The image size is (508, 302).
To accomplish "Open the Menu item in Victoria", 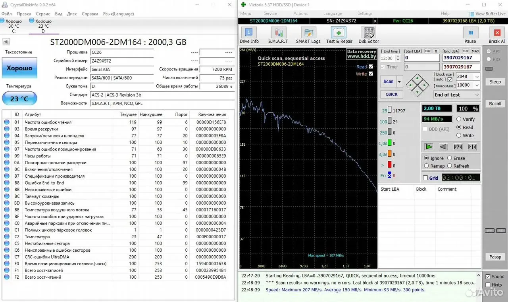I will coord(246,13).
